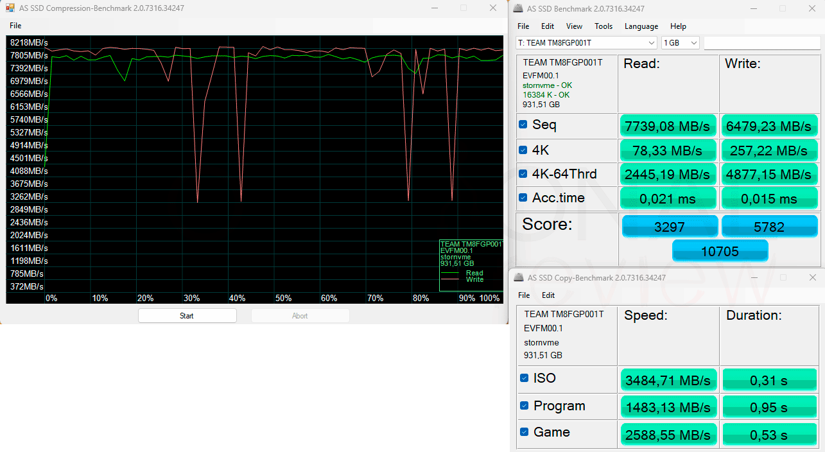The image size is (825, 452).
Task: Open the View menu
Action: tap(575, 26)
